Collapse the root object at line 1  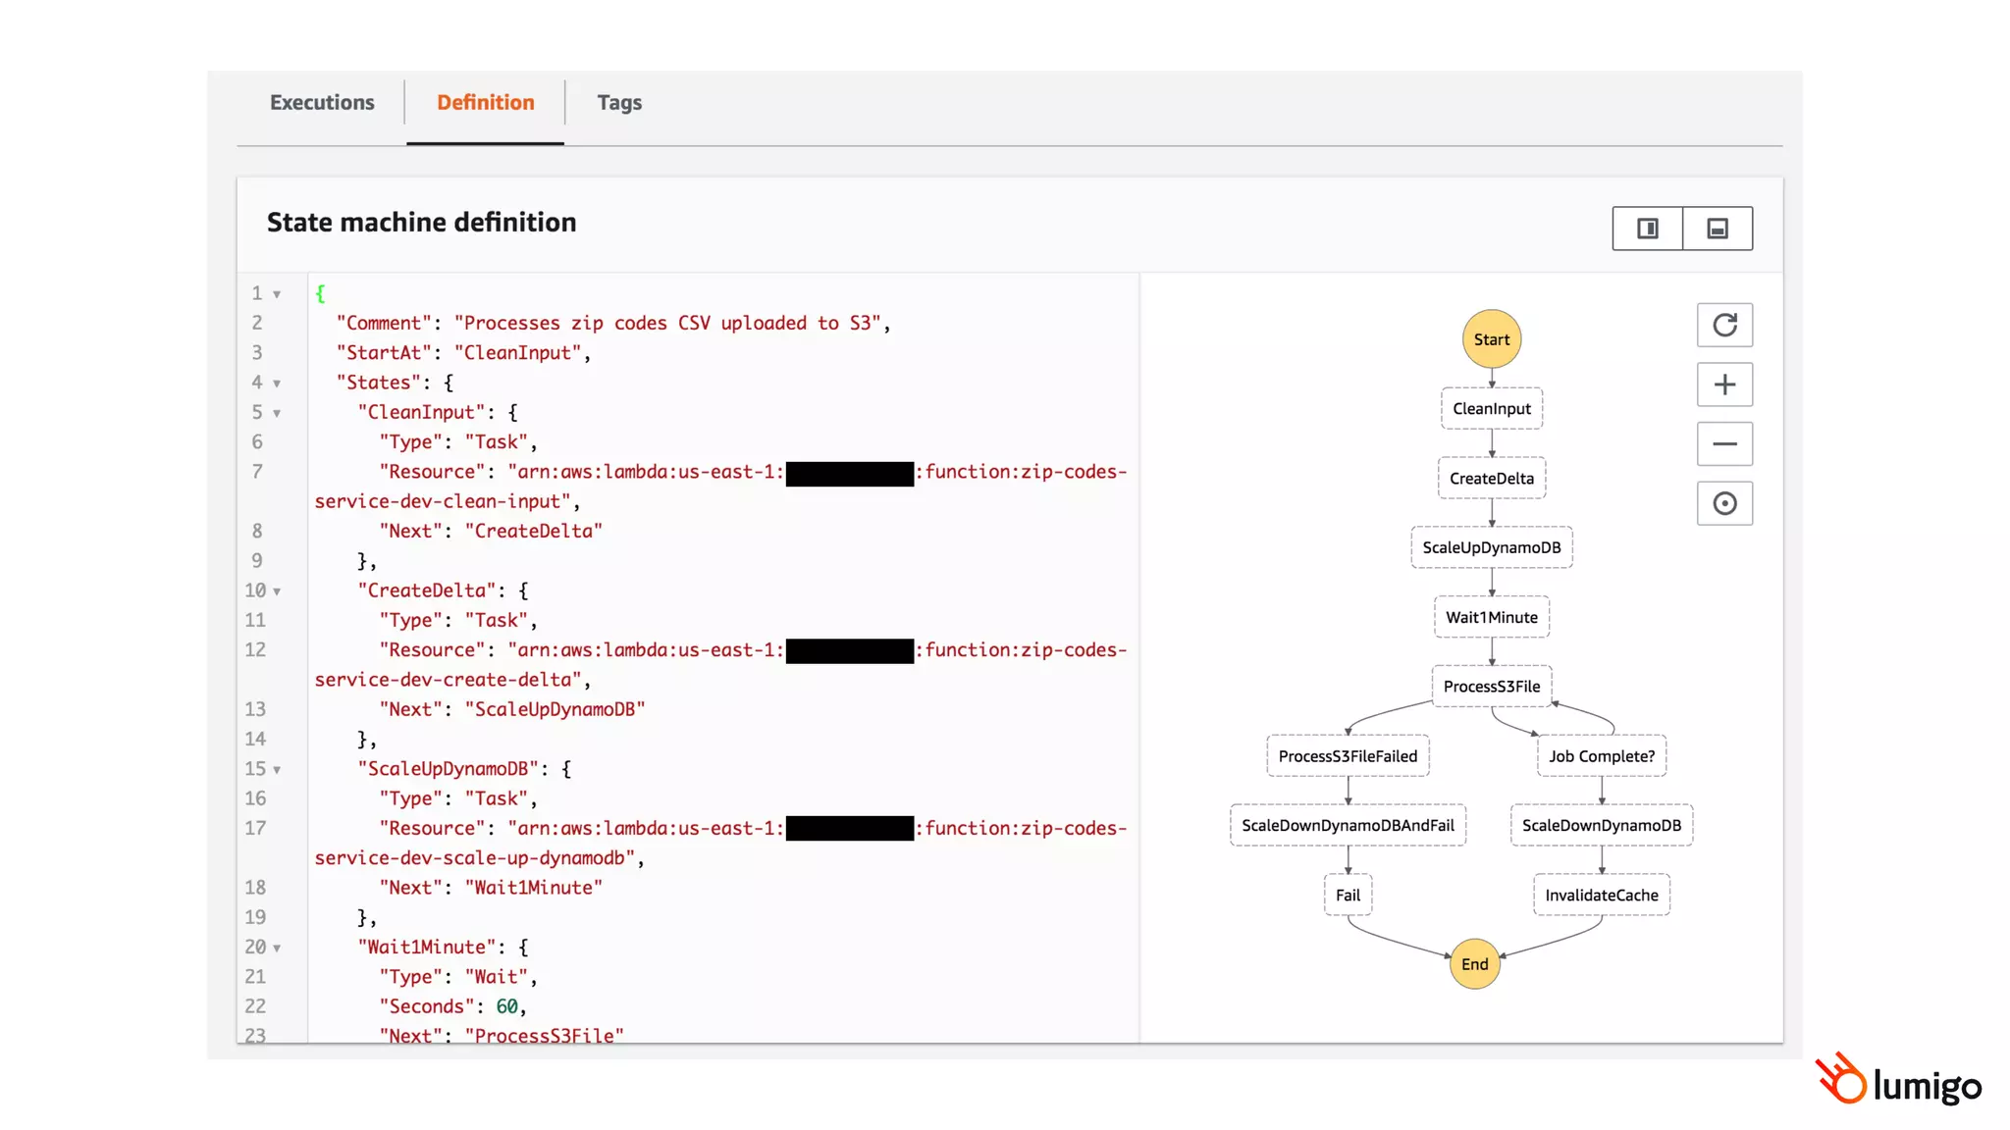click(277, 294)
